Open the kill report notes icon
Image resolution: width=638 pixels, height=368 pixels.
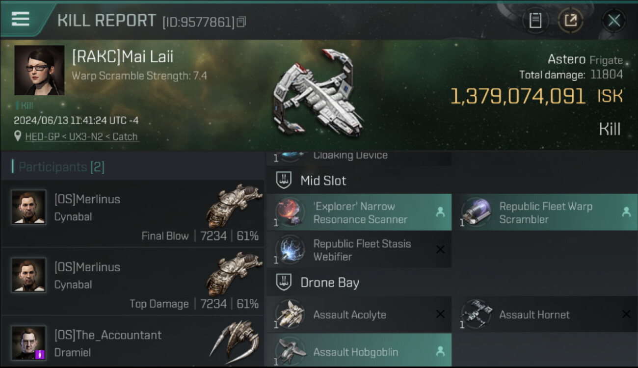point(535,20)
